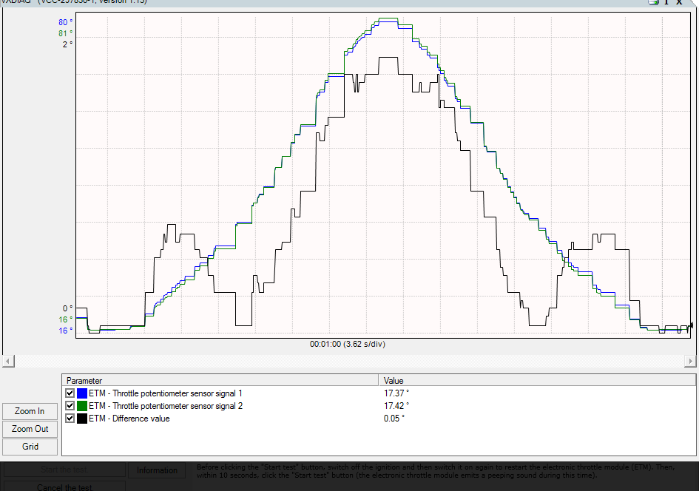Image resolution: width=699 pixels, height=491 pixels.
Task: Select the ETM Difference value row
Action: coord(129,419)
